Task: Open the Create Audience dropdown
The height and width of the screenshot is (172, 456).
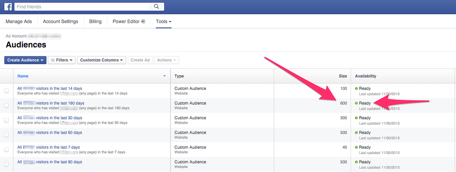Action: click(25, 60)
